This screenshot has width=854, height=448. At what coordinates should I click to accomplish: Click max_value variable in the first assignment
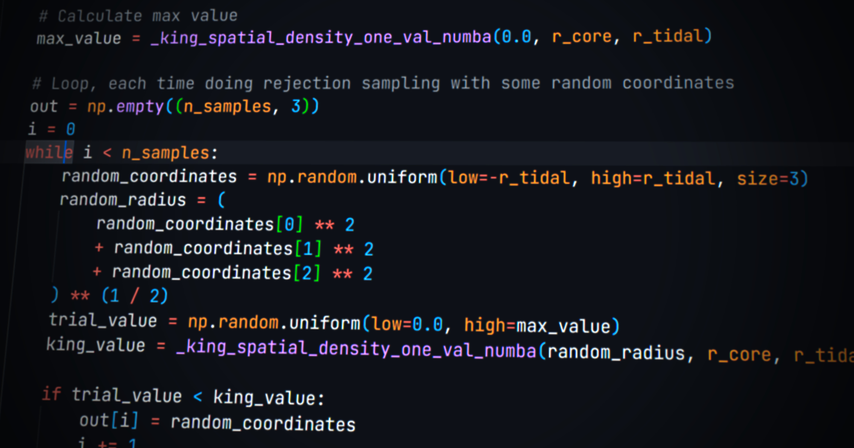[79, 39]
